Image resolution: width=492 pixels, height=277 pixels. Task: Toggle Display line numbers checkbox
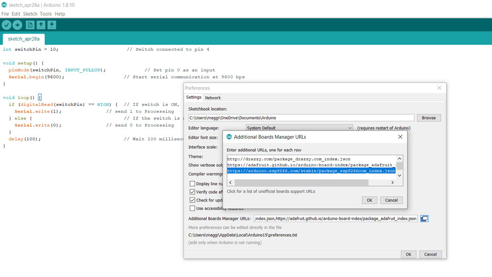(x=192, y=184)
